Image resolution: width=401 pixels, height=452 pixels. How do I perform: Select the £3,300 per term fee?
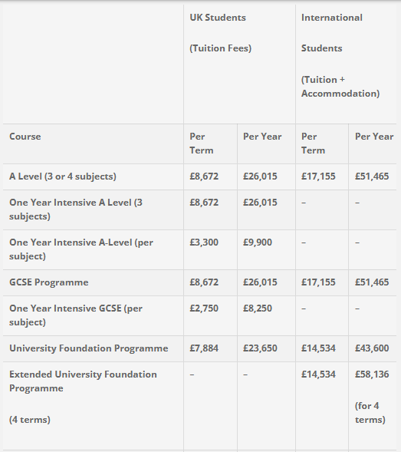pyautogui.click(x=204, y=242)
